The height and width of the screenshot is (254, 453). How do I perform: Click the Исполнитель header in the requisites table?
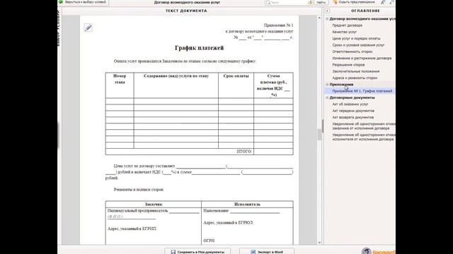pyautogui.click(x=247, y=204)
